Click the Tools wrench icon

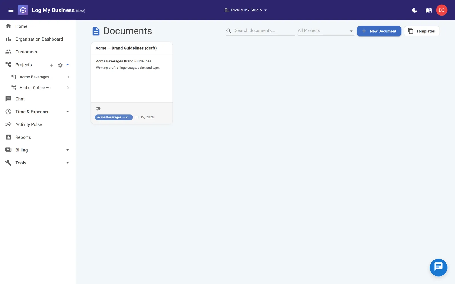point(9,163)
